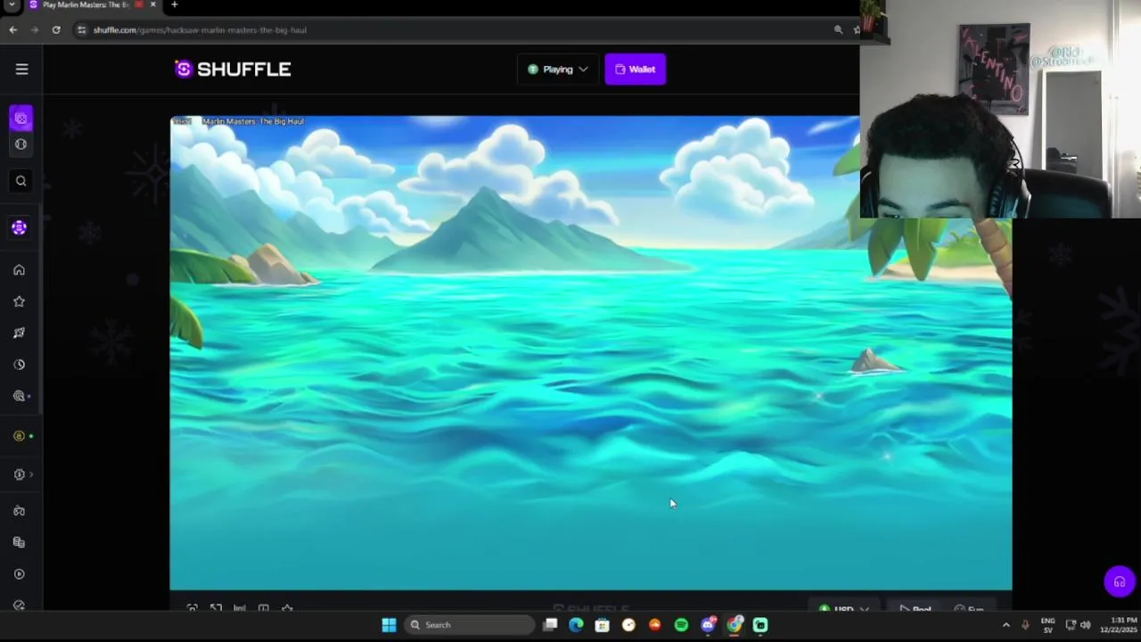Open recent games with the sidebar clock icon
1141x642 pixels.
(19, 365)
